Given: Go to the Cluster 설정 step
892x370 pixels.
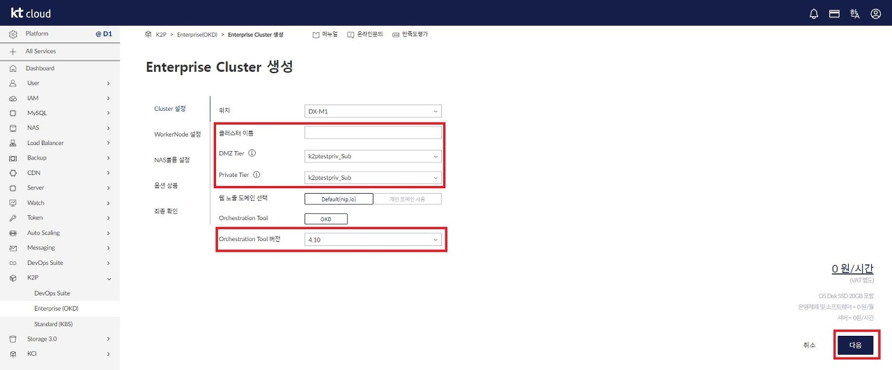Looking at the screenshot, I should tap(170, 109).
